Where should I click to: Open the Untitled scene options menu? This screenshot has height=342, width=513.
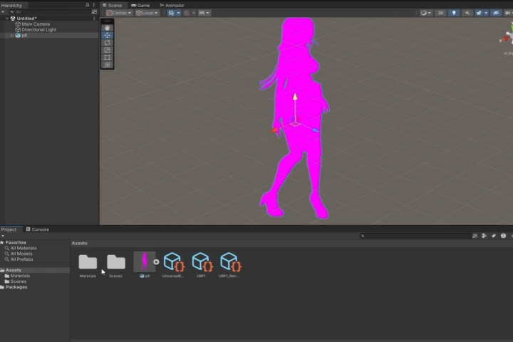(x=94, y=19)
